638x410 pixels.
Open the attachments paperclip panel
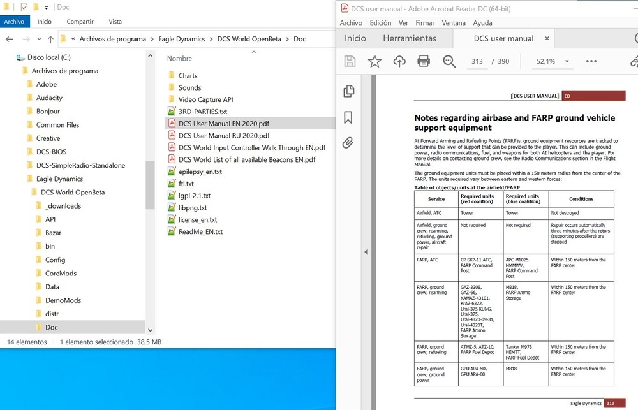[x=348, y=143]
